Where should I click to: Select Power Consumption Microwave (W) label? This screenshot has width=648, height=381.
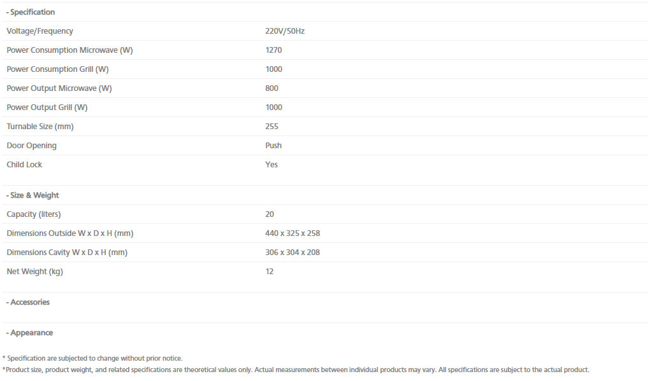point(70,50)
